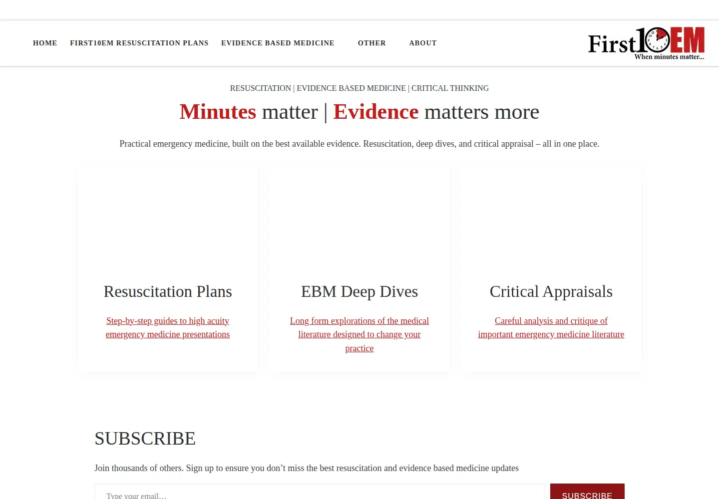Follow the 'Step-by-step guides to high acuity' link
Image resolution: width=719 pixels, height=499 pixels.
[x=168, y=327]
